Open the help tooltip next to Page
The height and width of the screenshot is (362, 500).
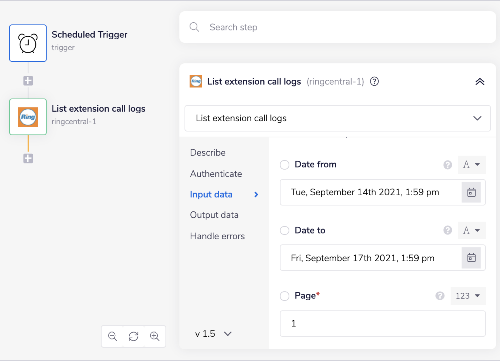[x=440, y=296]
